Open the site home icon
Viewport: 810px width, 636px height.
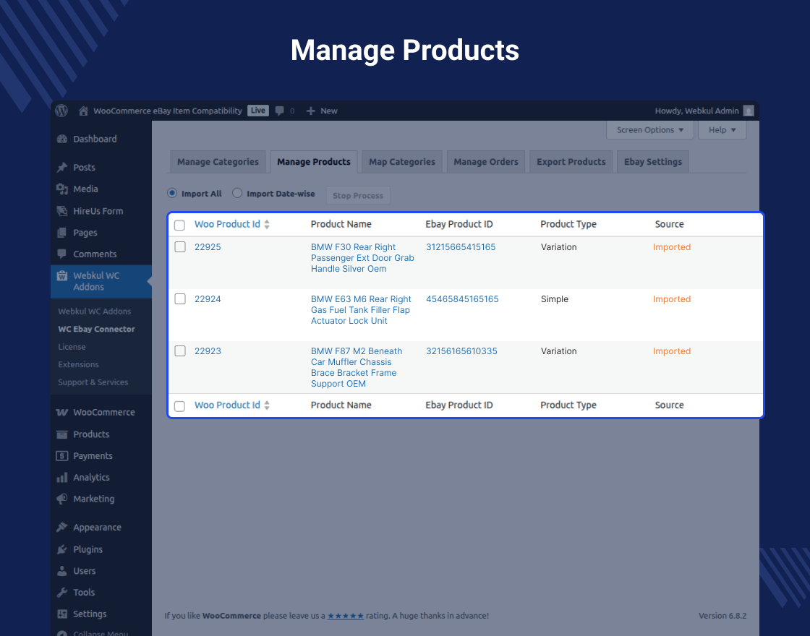coord(83,111)
